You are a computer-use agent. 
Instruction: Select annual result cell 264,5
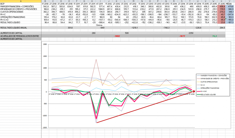click(x=221, y=28)
